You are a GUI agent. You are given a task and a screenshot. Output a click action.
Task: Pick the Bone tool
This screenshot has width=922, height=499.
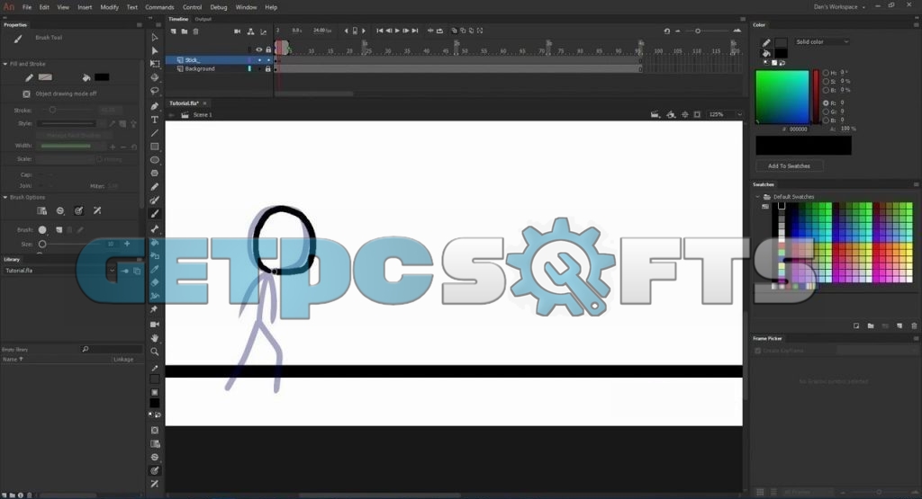click(x=155, y=229)
